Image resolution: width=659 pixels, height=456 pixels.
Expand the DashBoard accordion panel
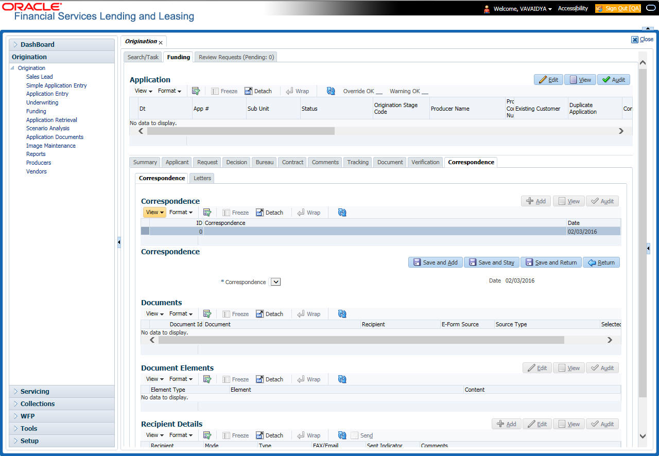(62, 44)
